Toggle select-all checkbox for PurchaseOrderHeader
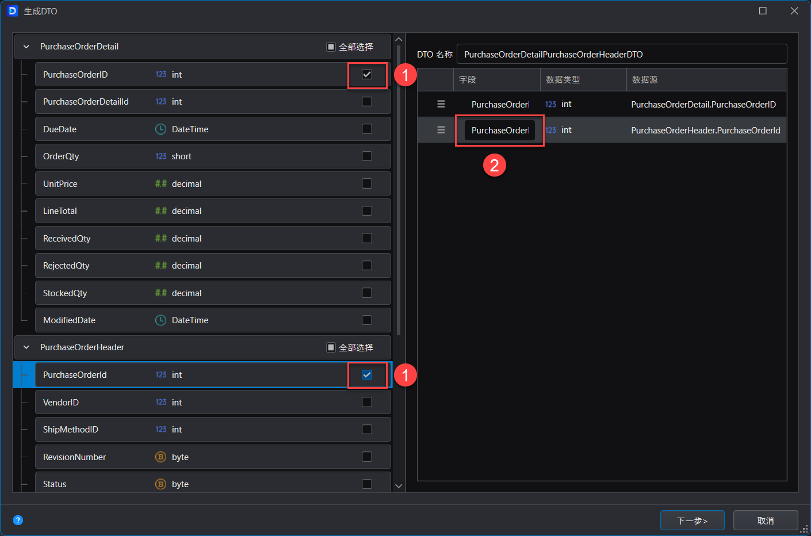The width and height of the screenshot is (811, 536). click(331, 347)
